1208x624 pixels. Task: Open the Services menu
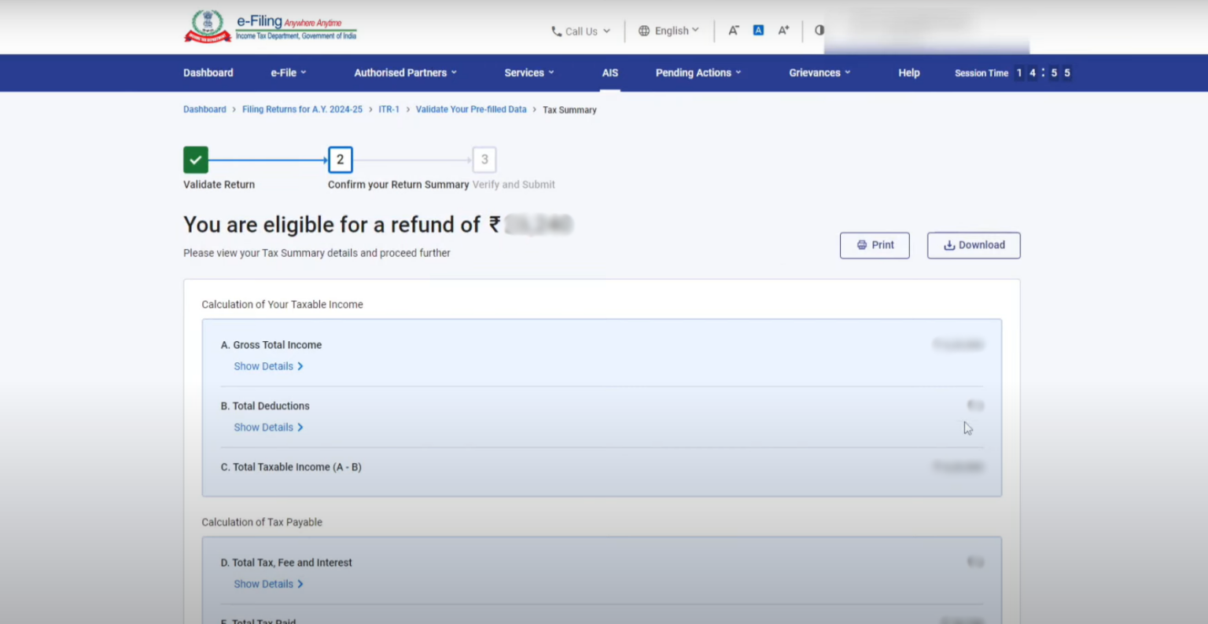tap(527, 72)
